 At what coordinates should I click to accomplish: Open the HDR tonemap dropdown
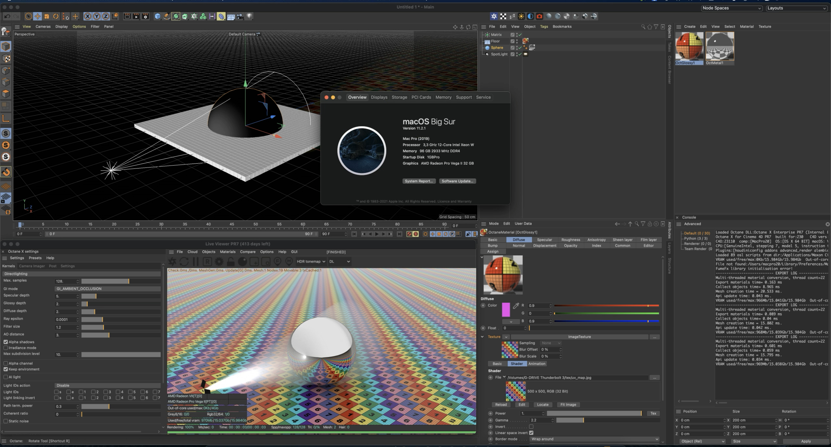[x=311, y=262]
